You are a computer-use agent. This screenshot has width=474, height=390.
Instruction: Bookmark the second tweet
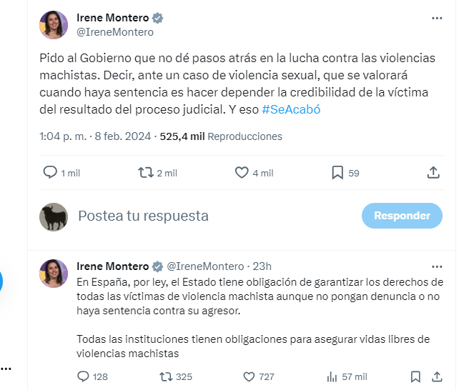415,376
